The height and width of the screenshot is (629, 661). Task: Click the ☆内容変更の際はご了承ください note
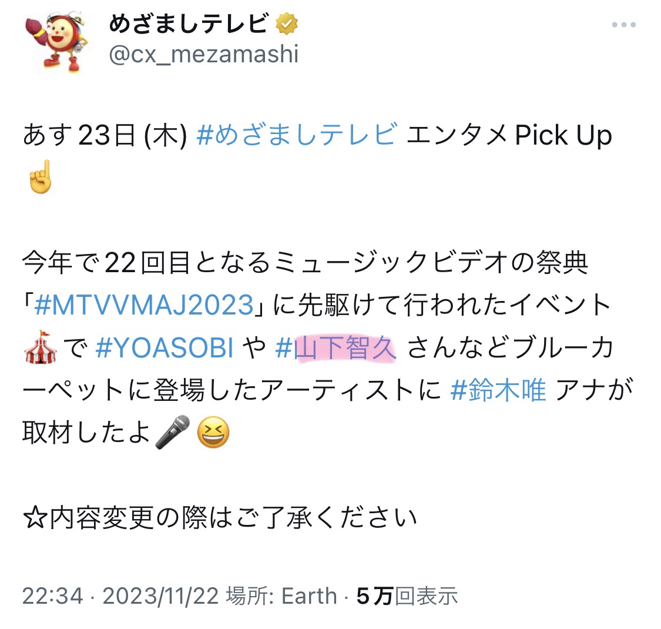pyautogui.click(x=220, y=518)
